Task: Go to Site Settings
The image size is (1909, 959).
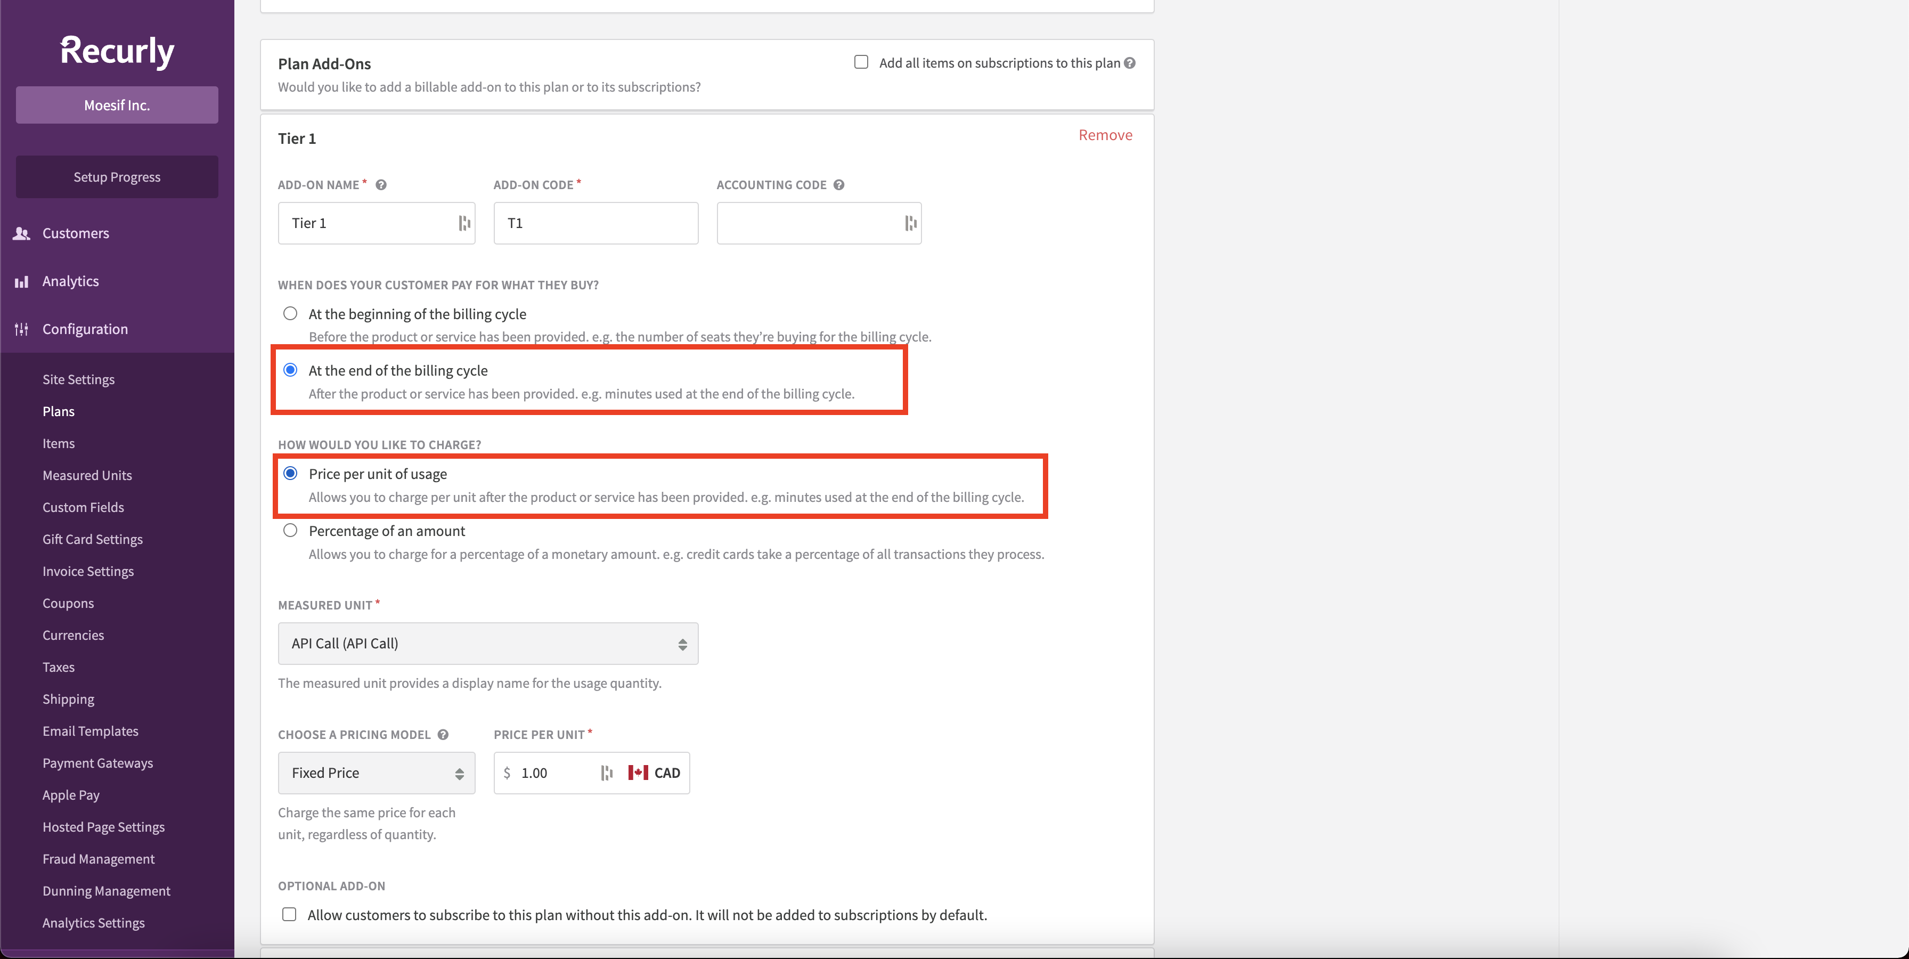Action: coord(78,379)
